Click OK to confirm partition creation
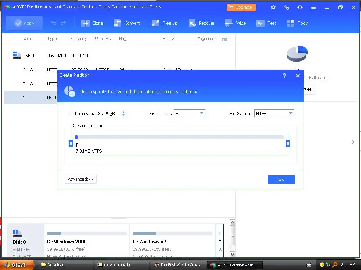The height and width of the screenshot is (270, 361). [281, 179]
